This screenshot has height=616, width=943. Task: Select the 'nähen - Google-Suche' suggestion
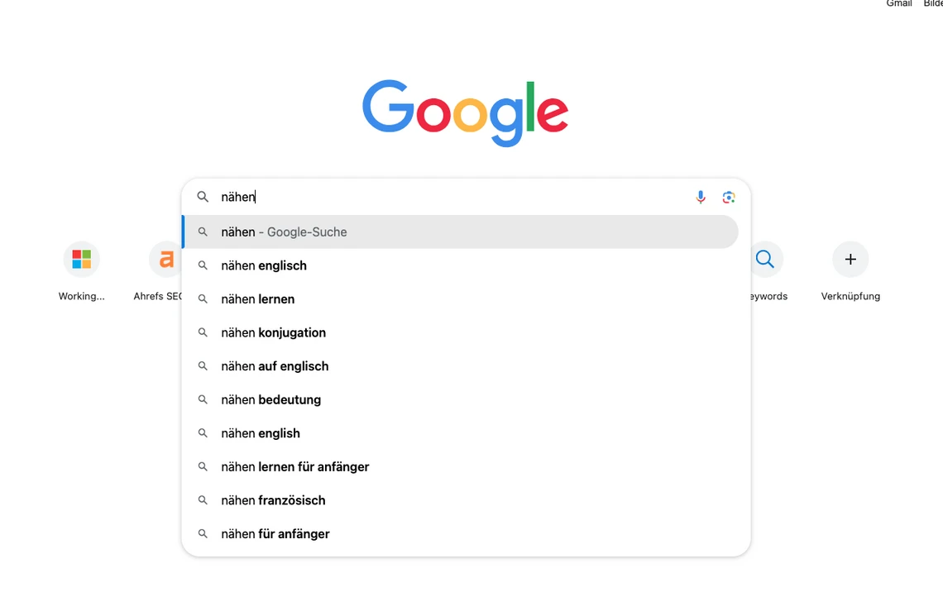(x=284, y=232)
